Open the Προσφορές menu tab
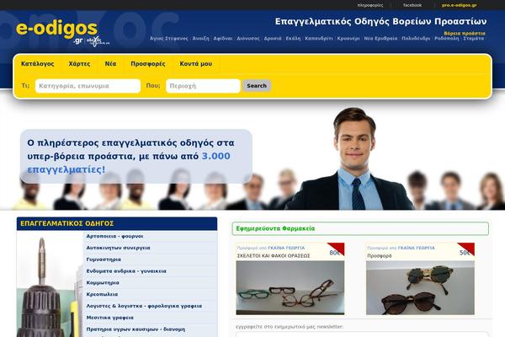 pyautogui.click(x=148, y=64)
